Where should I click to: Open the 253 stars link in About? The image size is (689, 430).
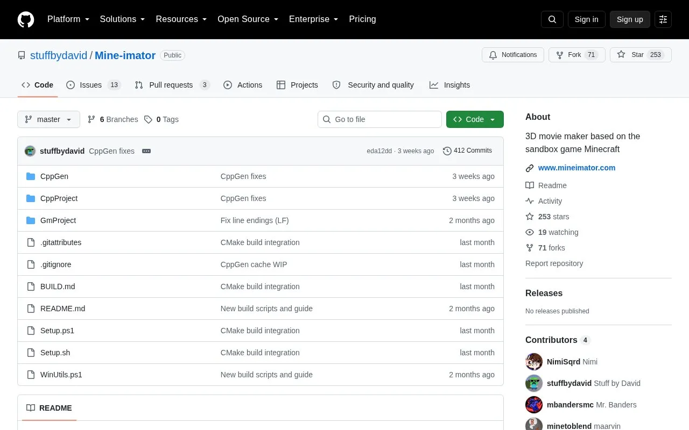point(547,217)
